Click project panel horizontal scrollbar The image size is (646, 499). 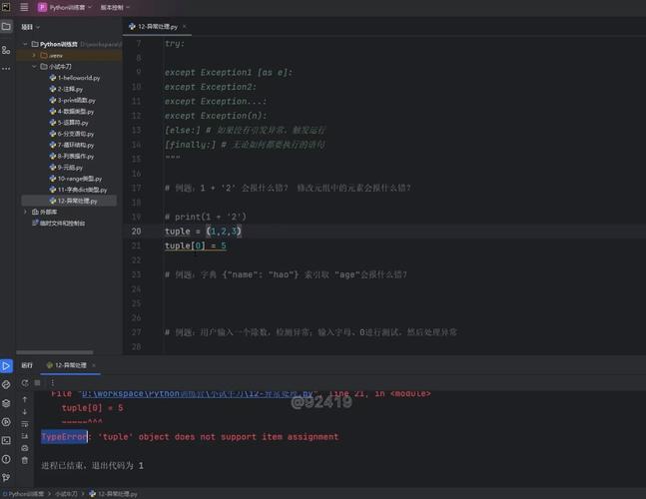[54, 352]
